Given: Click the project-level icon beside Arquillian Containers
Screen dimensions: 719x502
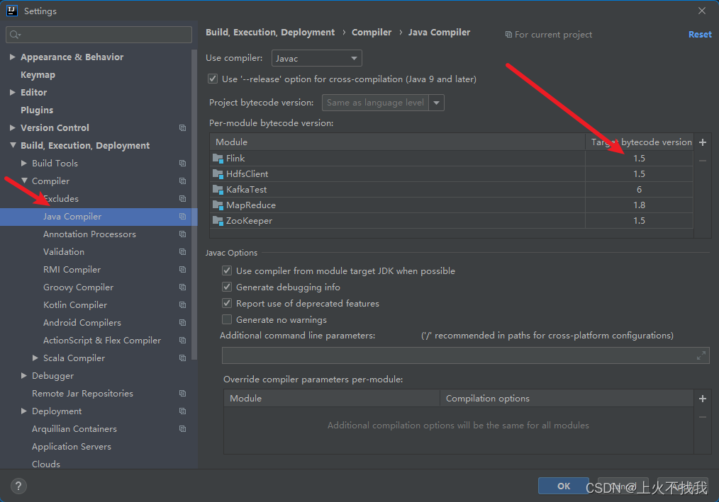Looking at the screenshot, I should coord(182,428).
